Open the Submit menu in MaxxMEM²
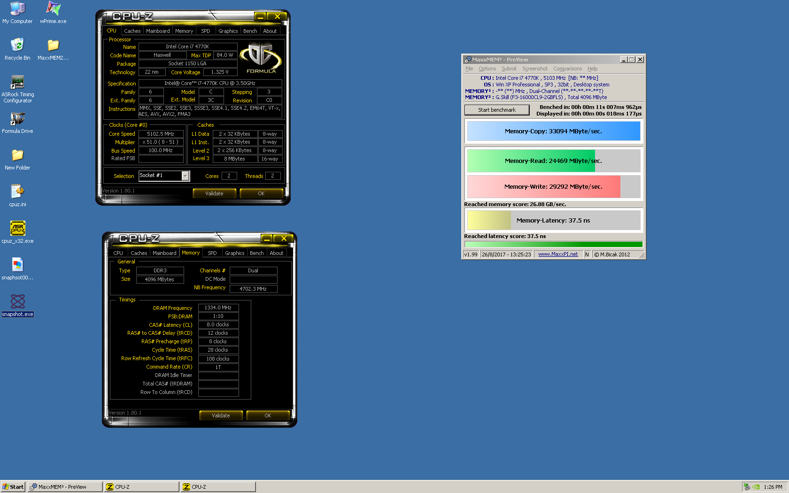 [x=509, y=69]
